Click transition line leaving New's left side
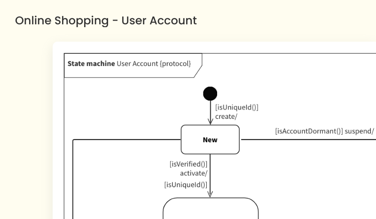376x219 pixels. pos(127,139)
